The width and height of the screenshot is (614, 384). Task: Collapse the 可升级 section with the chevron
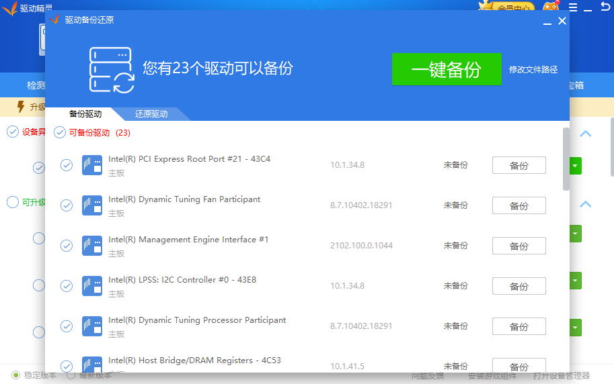click(x=585, y=204)
